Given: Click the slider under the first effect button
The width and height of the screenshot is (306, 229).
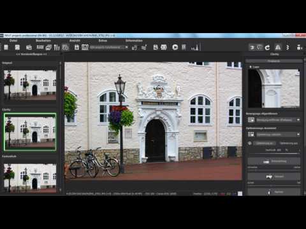Looking at the screenshot, I should click(x=273, y=170).
